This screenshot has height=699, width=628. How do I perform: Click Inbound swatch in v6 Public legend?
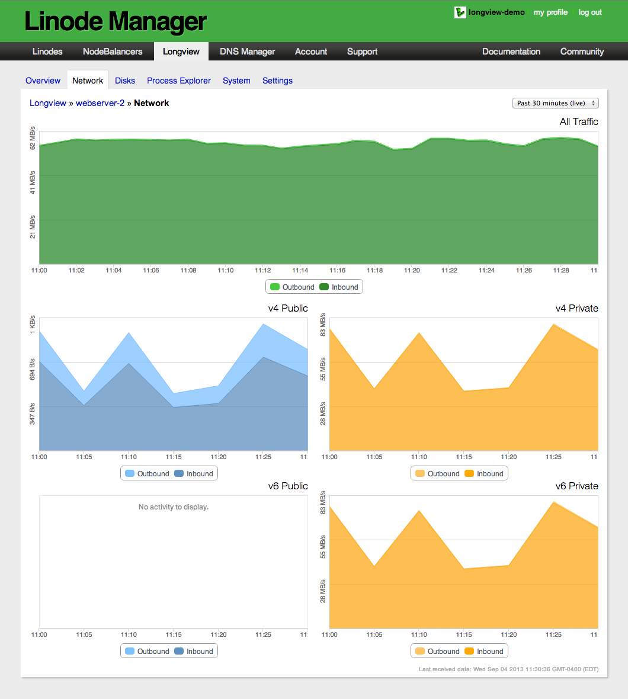[x=179, y=652]
